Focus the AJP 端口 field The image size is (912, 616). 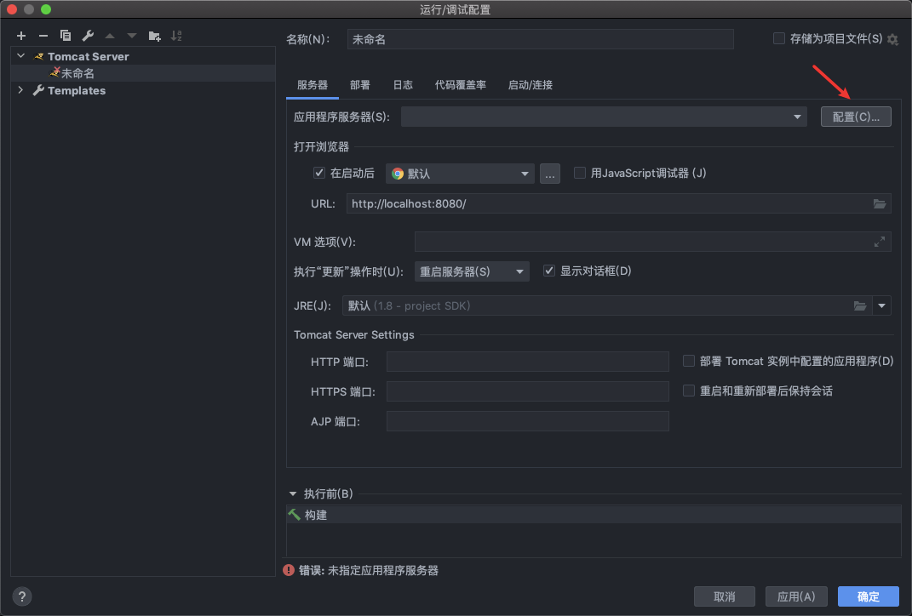tap(528, 421)
